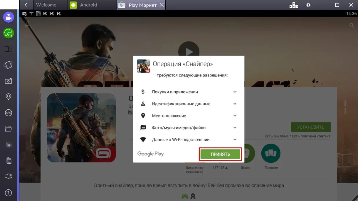The width and height of the screenshot is (358, 201).
Task: Click the keyboard controls icon in title bar
Action: tap(294, 5)
